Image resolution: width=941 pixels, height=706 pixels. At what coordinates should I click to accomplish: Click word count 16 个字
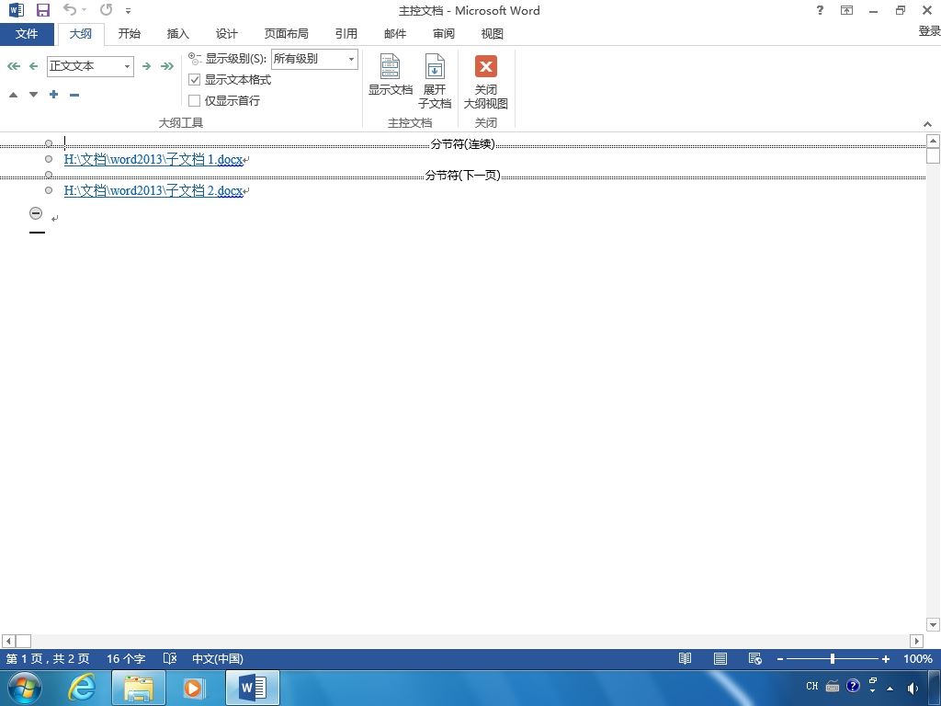click(x=126, y=658)
